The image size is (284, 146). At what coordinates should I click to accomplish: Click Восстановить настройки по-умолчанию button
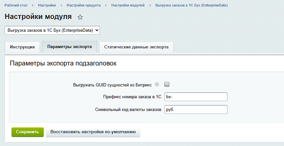pos(93,132)
